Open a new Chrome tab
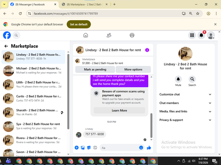Screen dimensions: 221x165 click(114, 4)
